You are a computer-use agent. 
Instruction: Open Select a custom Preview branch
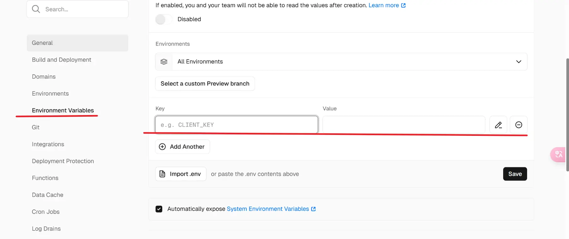(x=205, y=84)
